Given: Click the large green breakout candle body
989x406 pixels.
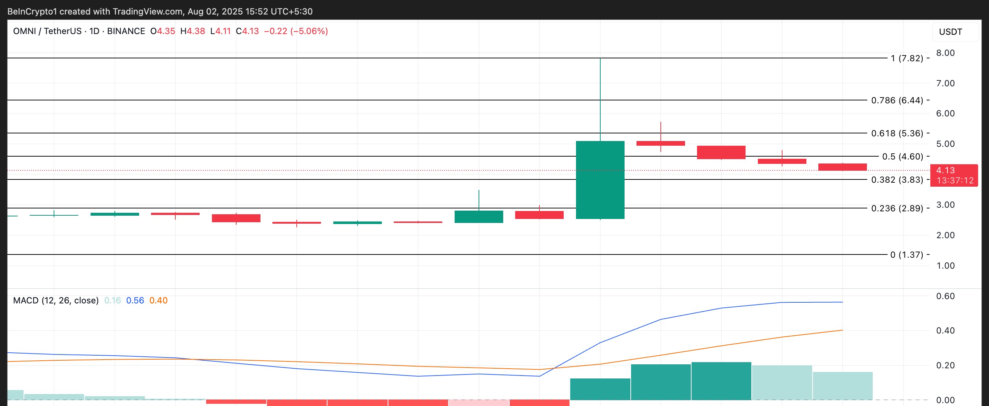Looking at the screenshot, I should pyautogui.click(x=600, y=180).
